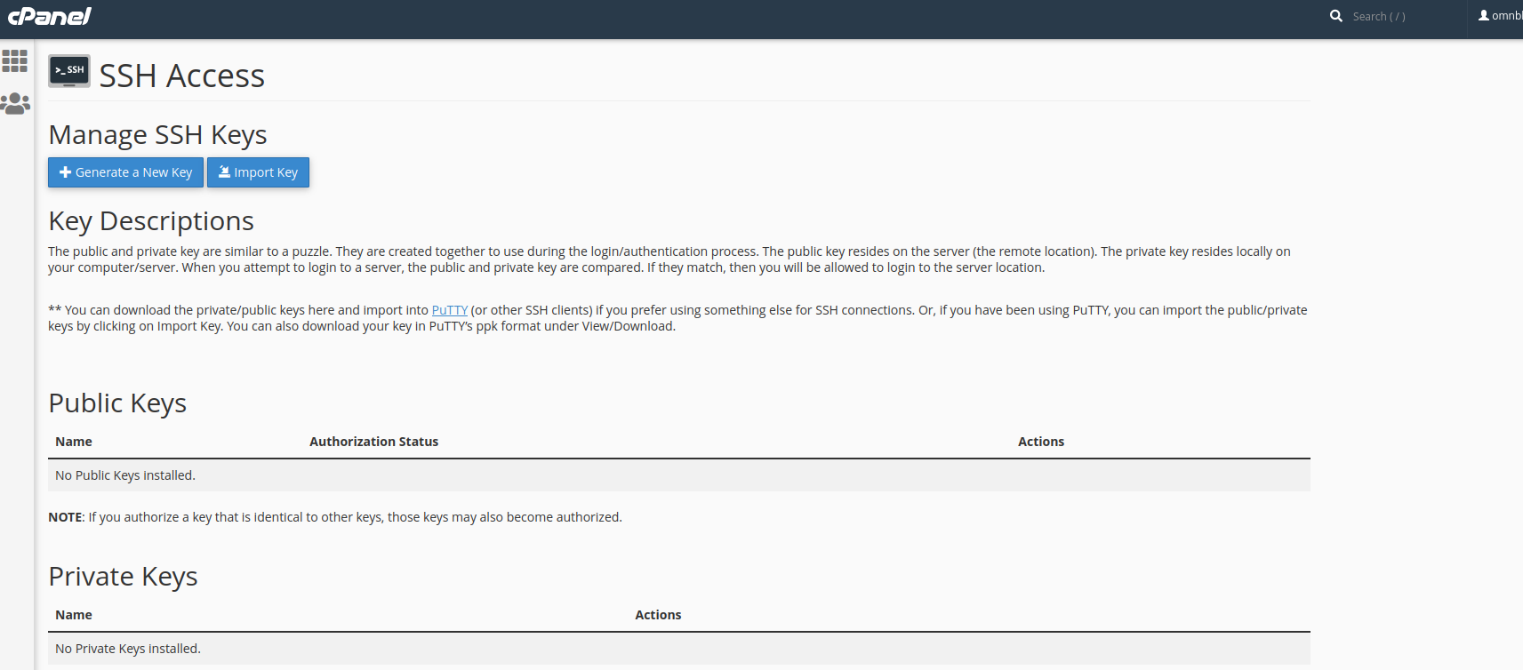Select the 'No Public Keys installed' row
Screen dimensions: 1523x670
coord(125,475)
